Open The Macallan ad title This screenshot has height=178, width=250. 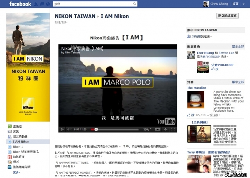click(196, 88)
